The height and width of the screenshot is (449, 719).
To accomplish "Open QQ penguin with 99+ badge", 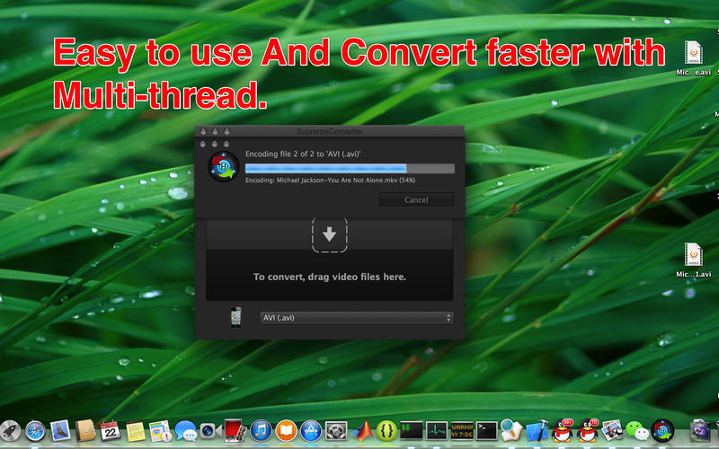I will (x=563, y=430).
